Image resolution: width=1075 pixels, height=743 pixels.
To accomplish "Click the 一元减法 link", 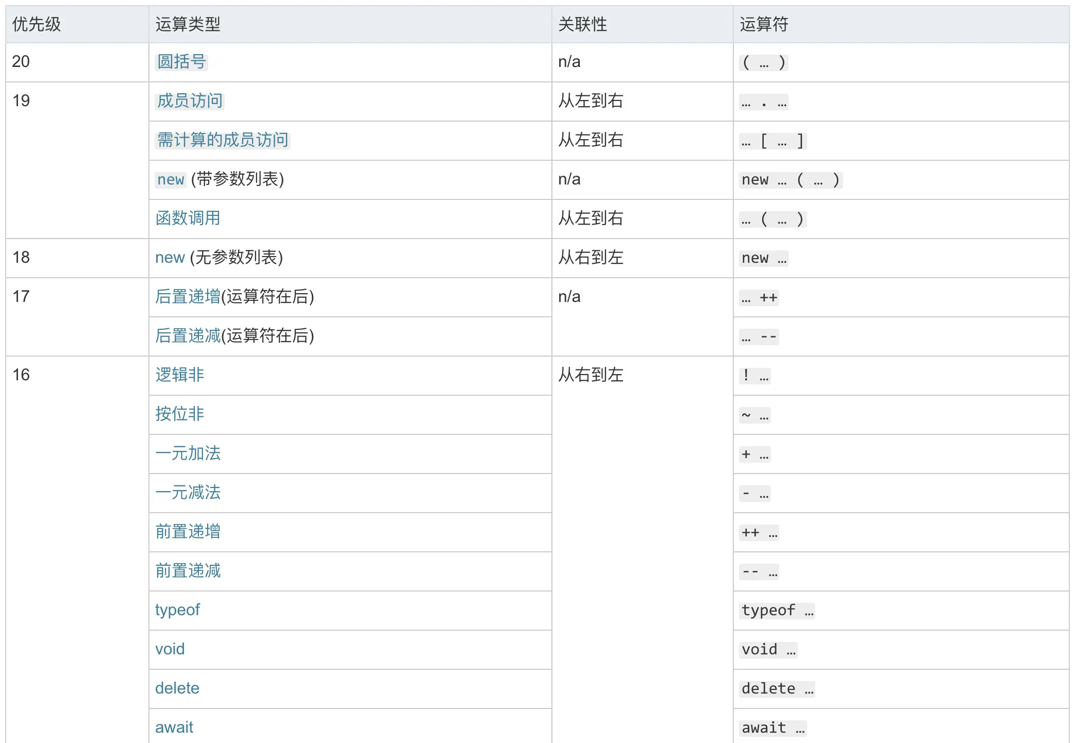I will pyautogui.click(x=188, y=493).
